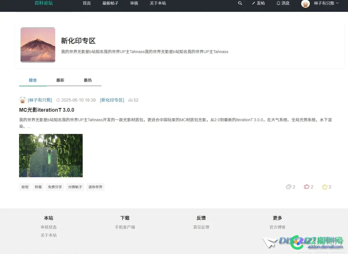This screenshot has width=348, height=254.
Task: Switch to the 最新 tab
Action: 60,80
